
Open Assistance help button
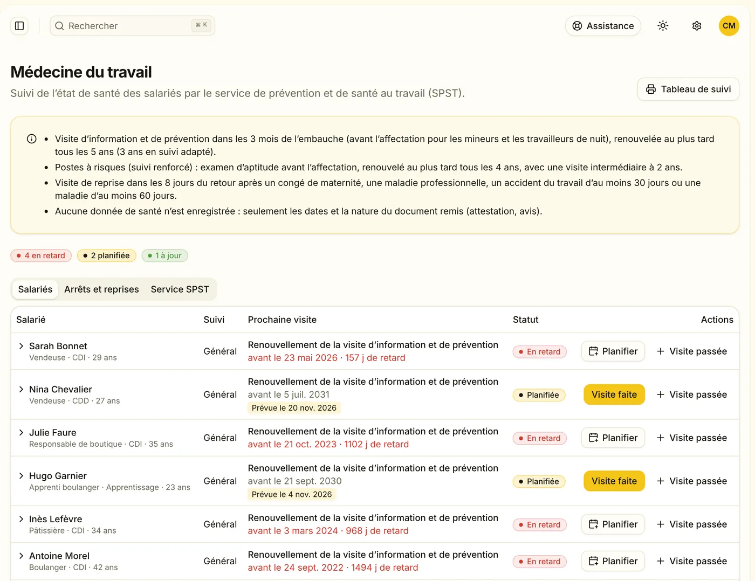point(603,26)
